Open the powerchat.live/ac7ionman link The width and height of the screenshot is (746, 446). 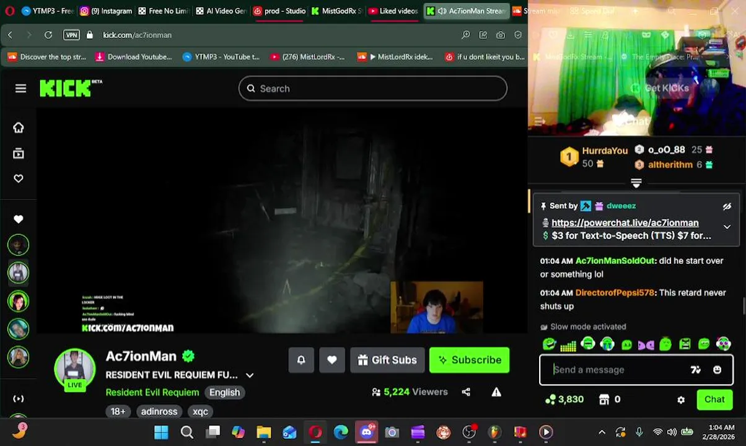(x=625, y=222)
